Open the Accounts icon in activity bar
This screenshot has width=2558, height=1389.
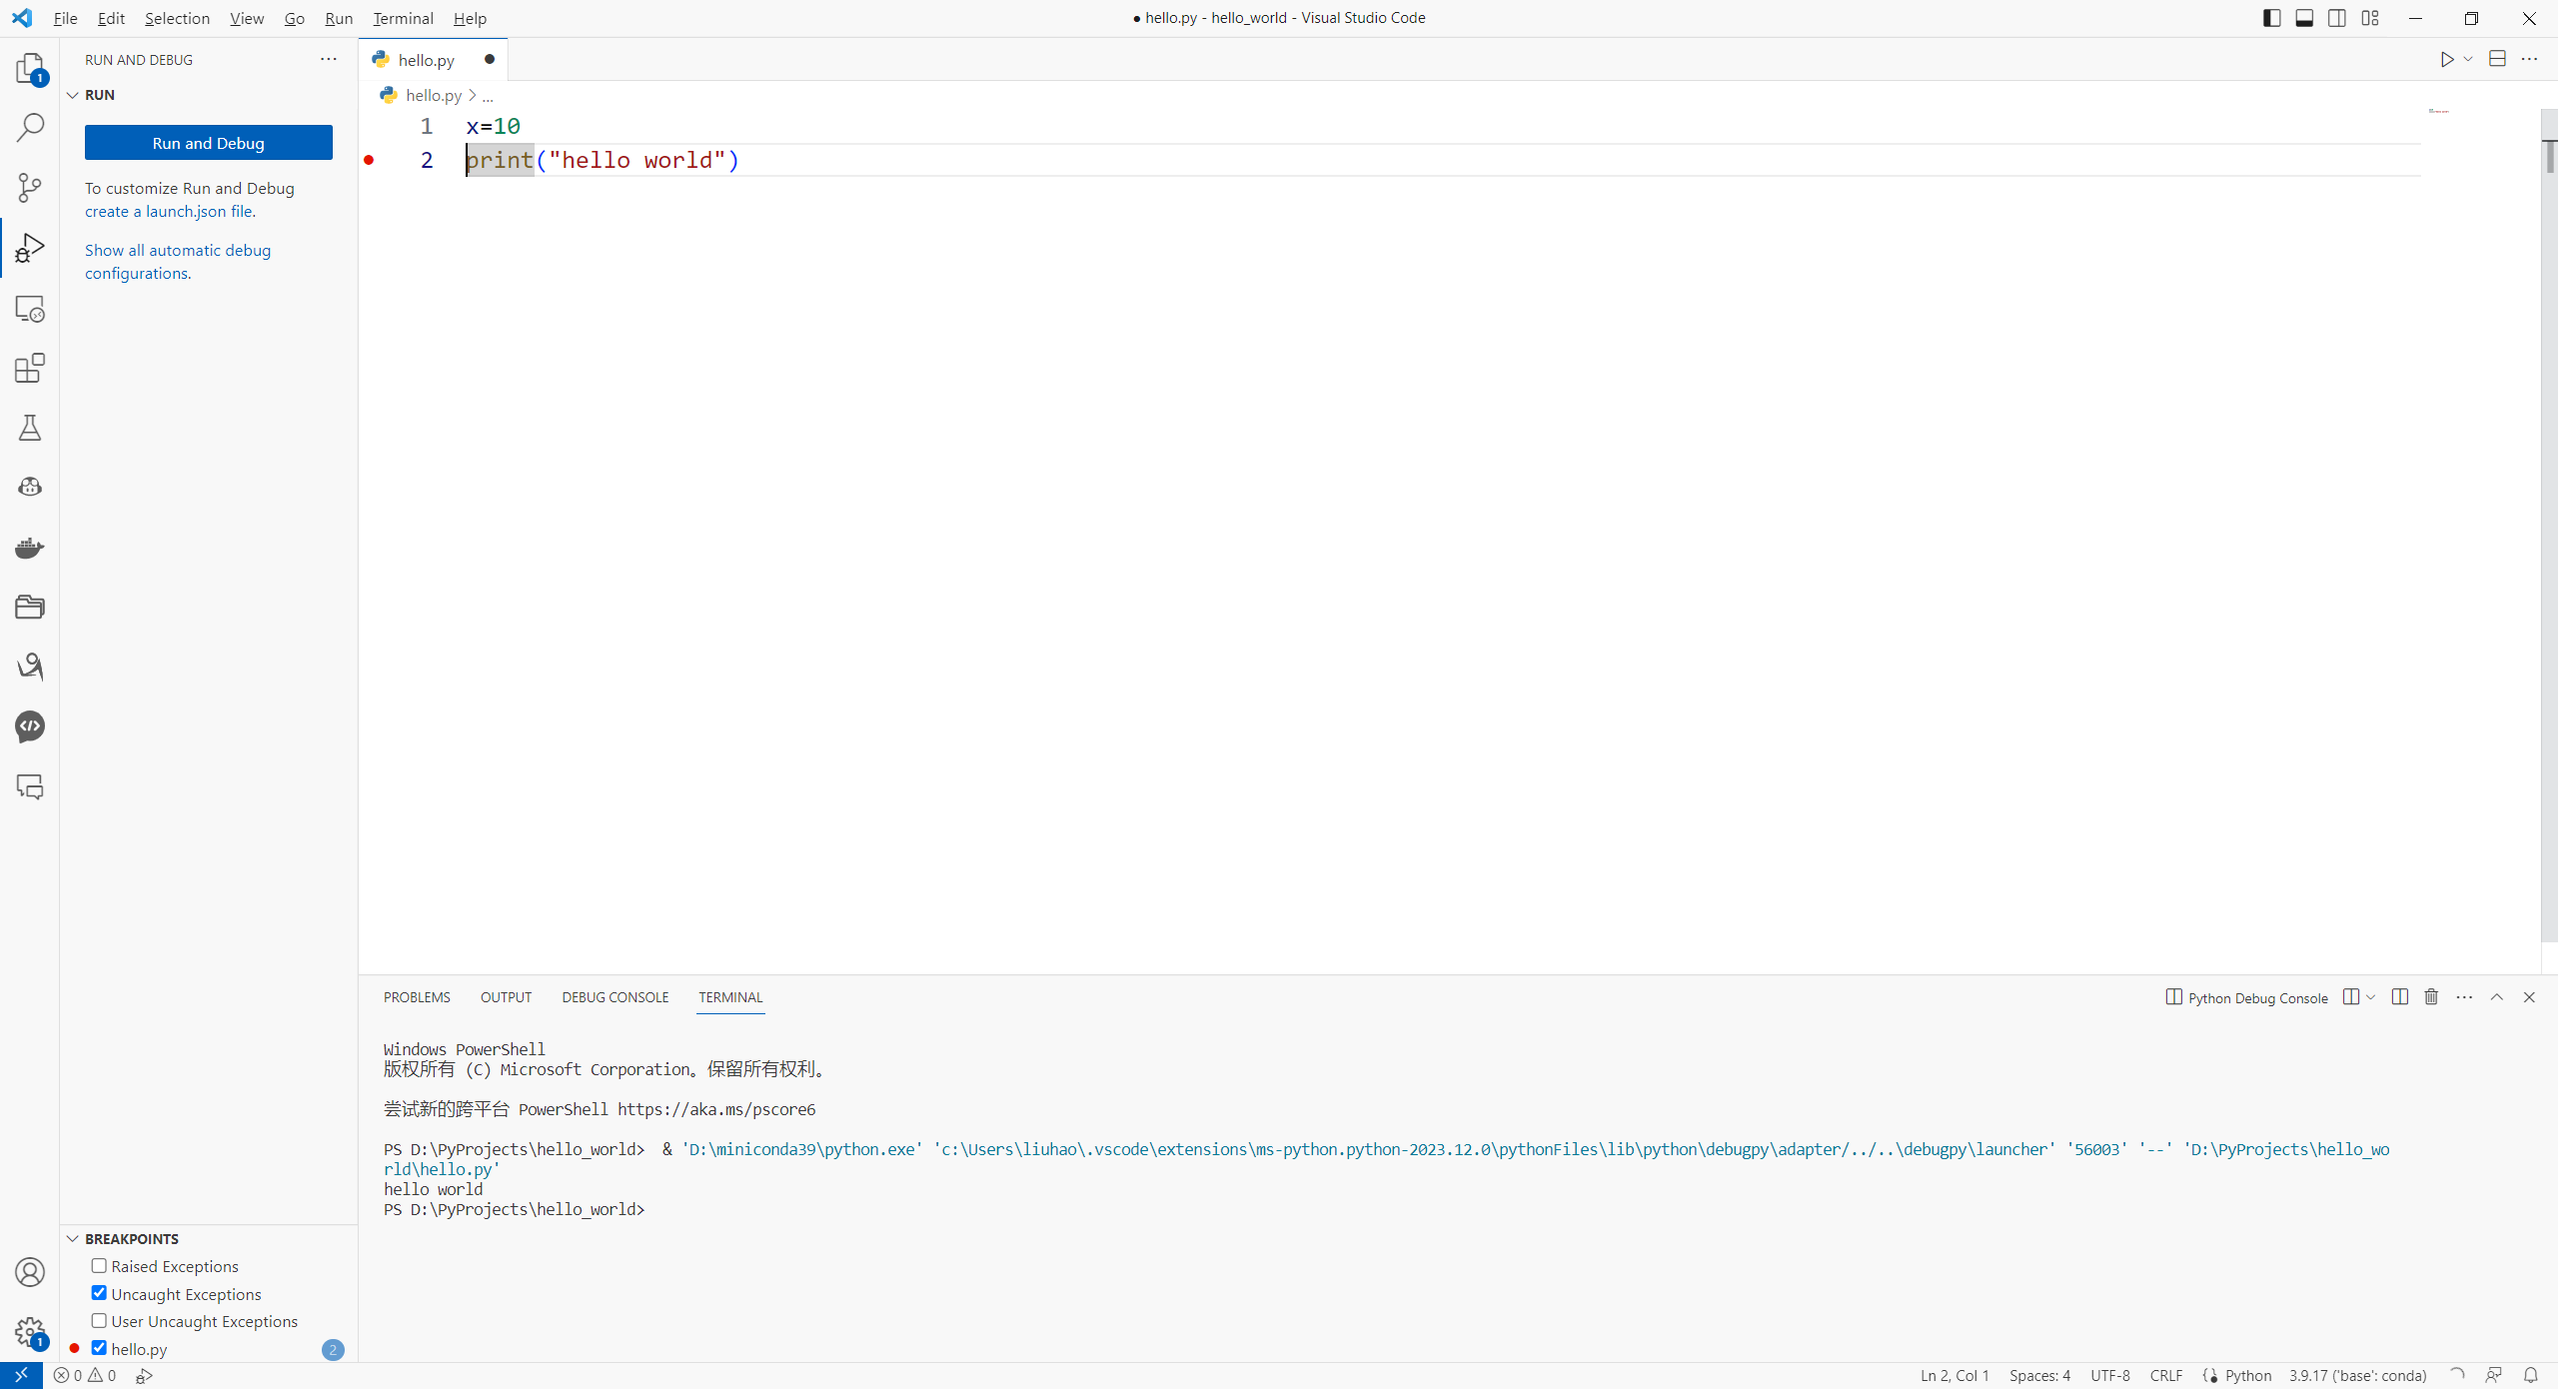(x=30, y=1272)
